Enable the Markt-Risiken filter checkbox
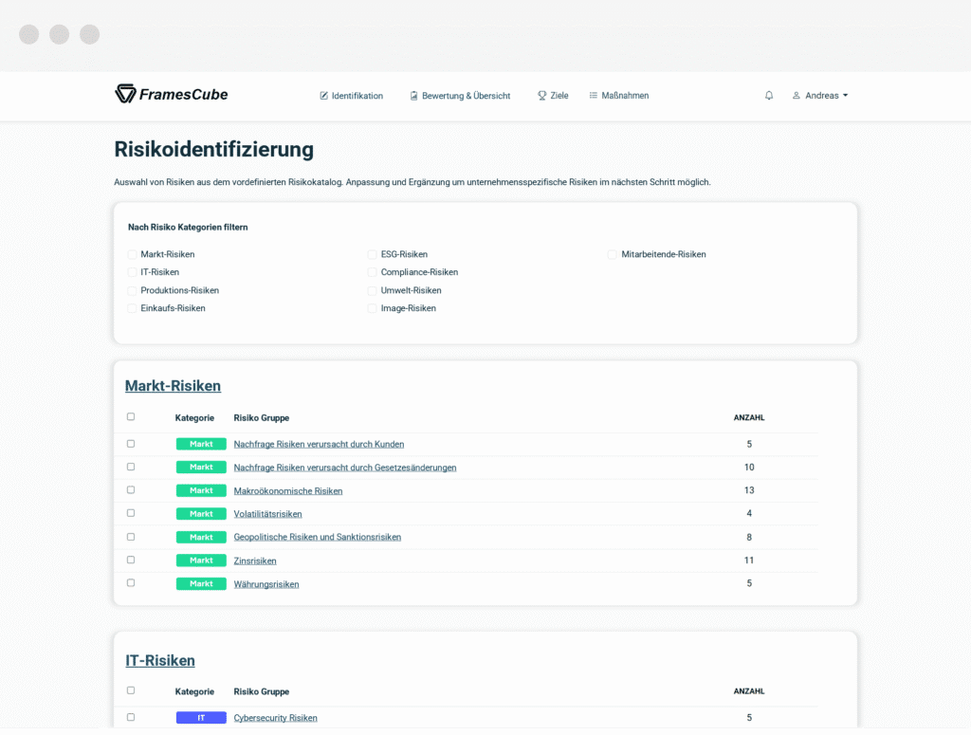This screenshot has width=971, height=735. (x=132, y=254)
